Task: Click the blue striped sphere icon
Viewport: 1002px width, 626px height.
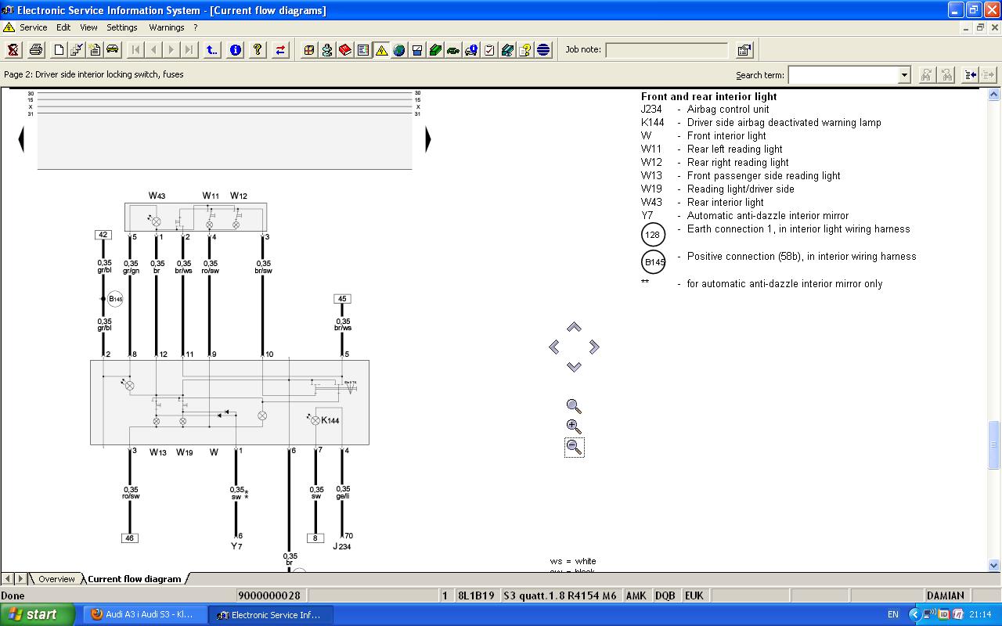Action: click(543, 50)
